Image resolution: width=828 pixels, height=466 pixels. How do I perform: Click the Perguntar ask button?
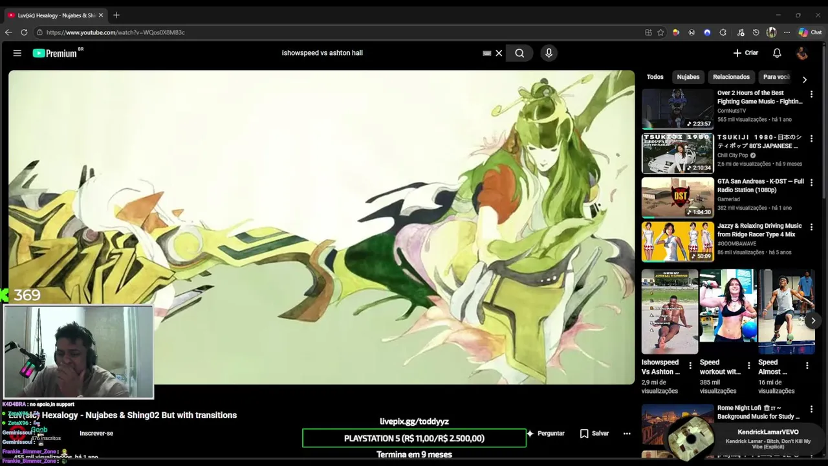click(545, 434)
